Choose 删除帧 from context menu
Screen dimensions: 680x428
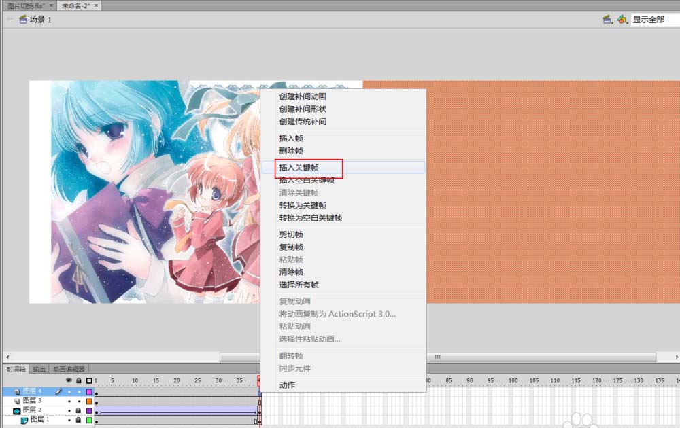click(x=291, y=151)
